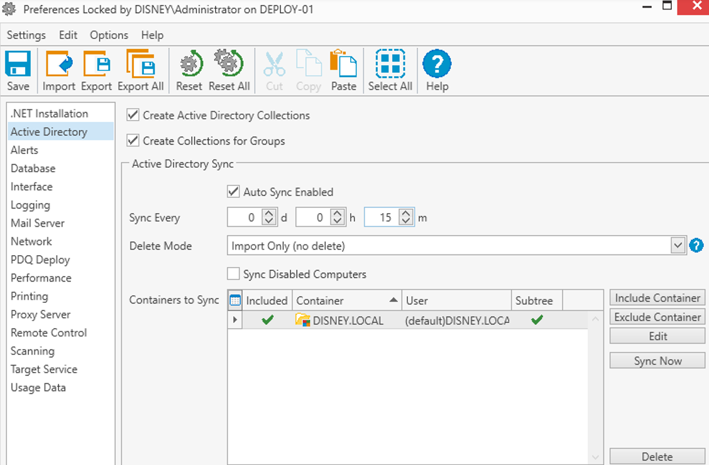The width and height of the screenshot is (709, 465).
Task: Toggle Create Active Directory Collections checkbox
Action: (133, 115)
